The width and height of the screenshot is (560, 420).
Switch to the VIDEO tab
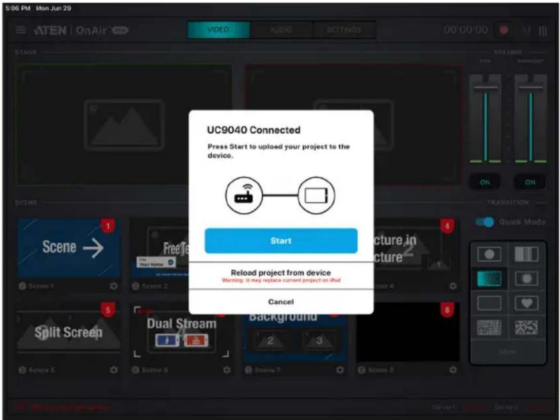pos(219,30)
